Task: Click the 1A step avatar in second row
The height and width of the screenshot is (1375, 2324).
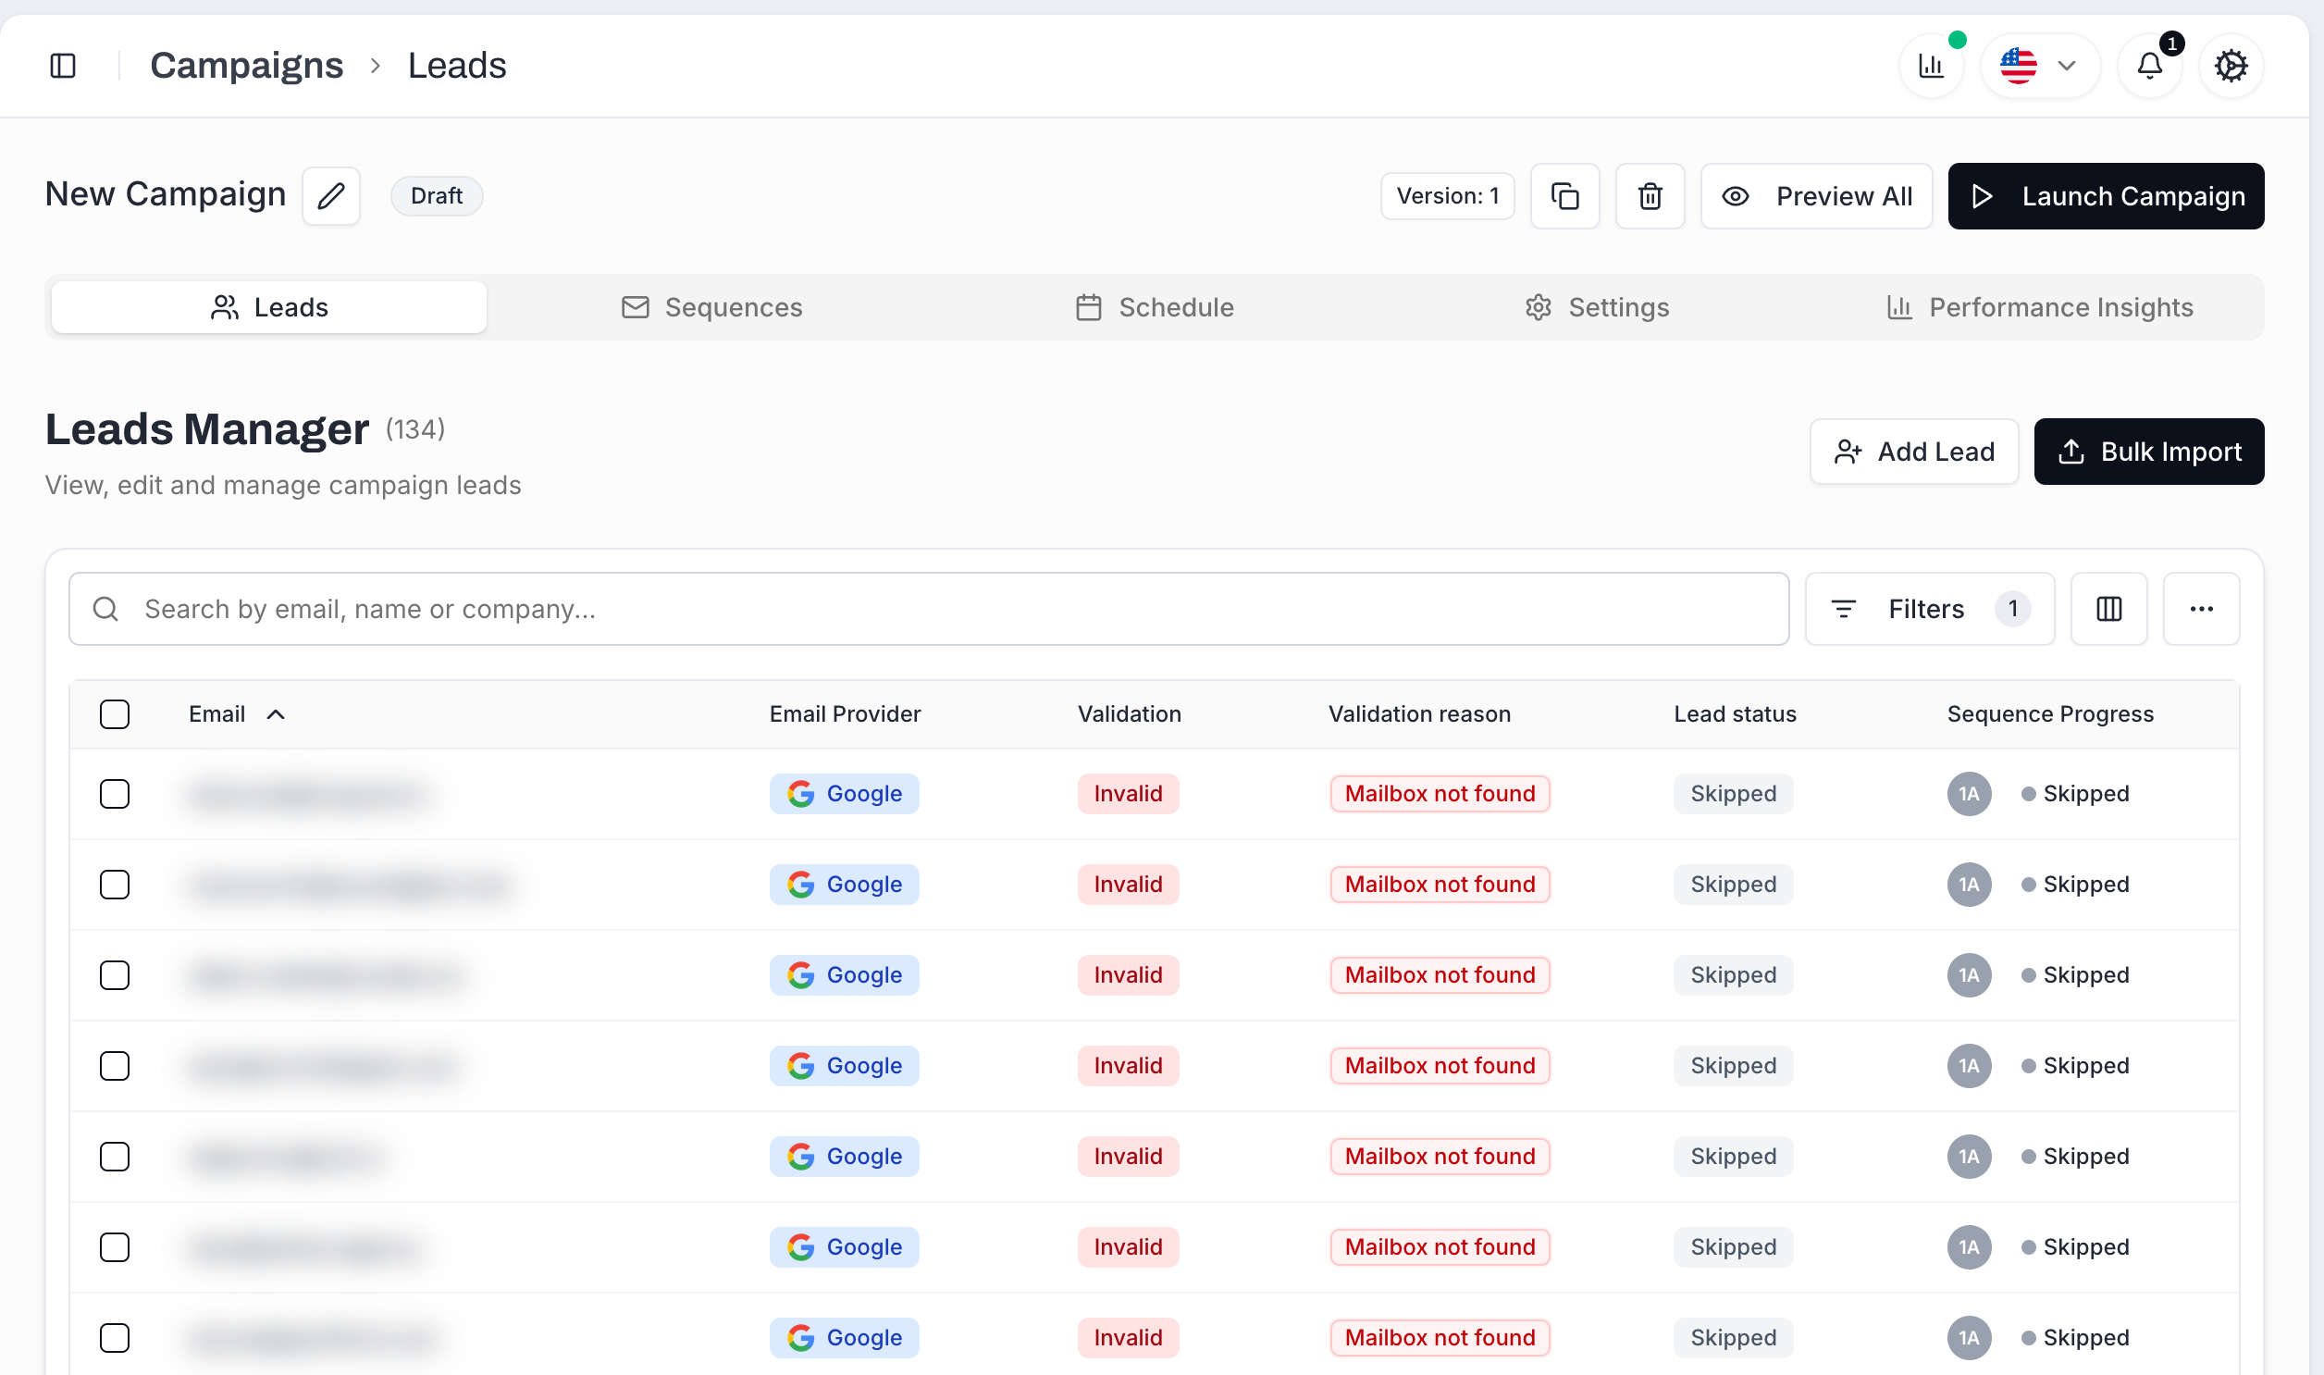Action: coord(1970,885)
